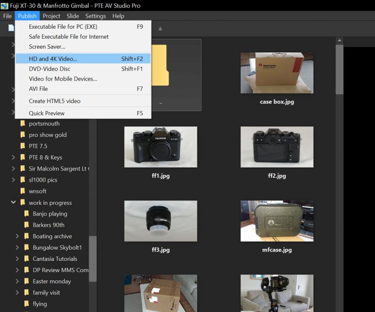Select HD and 4K Video... entry
The image size is (375, 312).
pyautogui.click(x=83, y=59)
